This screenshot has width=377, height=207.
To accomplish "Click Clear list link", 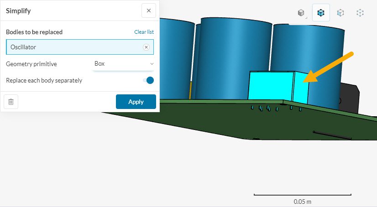I will (x=144, y=32).
